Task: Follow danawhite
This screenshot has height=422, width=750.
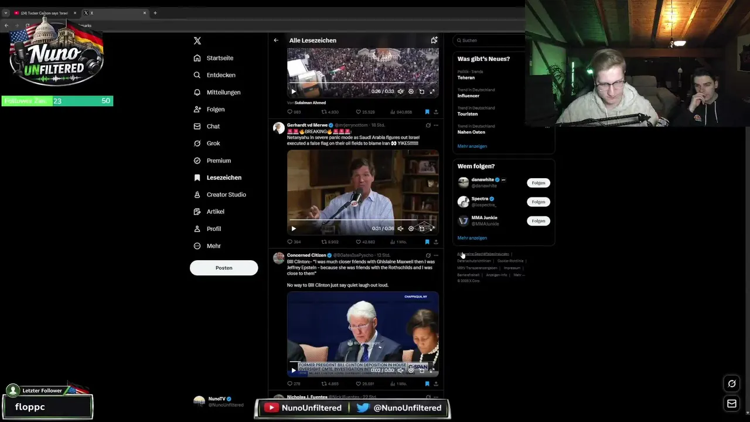Action: point(538,183)
